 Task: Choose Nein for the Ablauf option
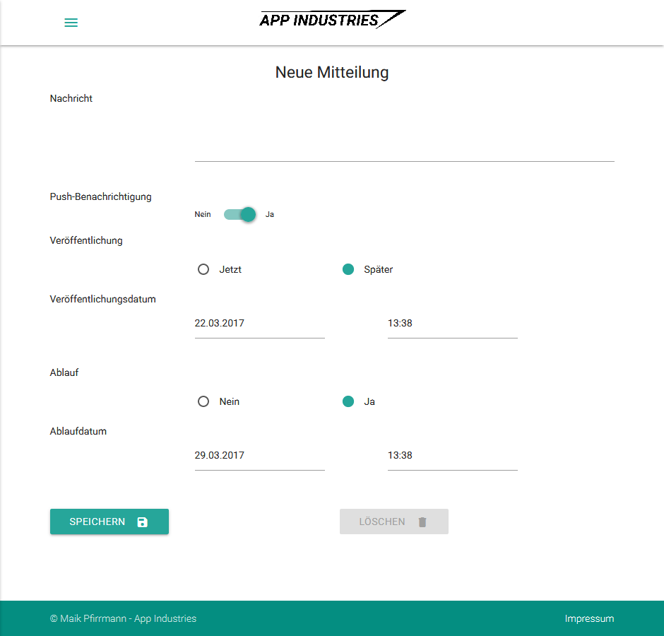[x=203, y=401]
